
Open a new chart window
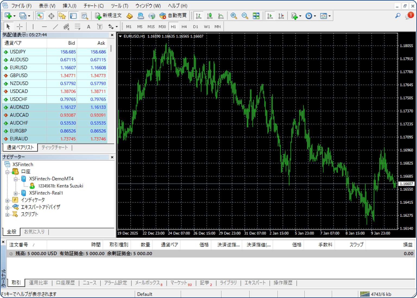(x=8, y=16)
